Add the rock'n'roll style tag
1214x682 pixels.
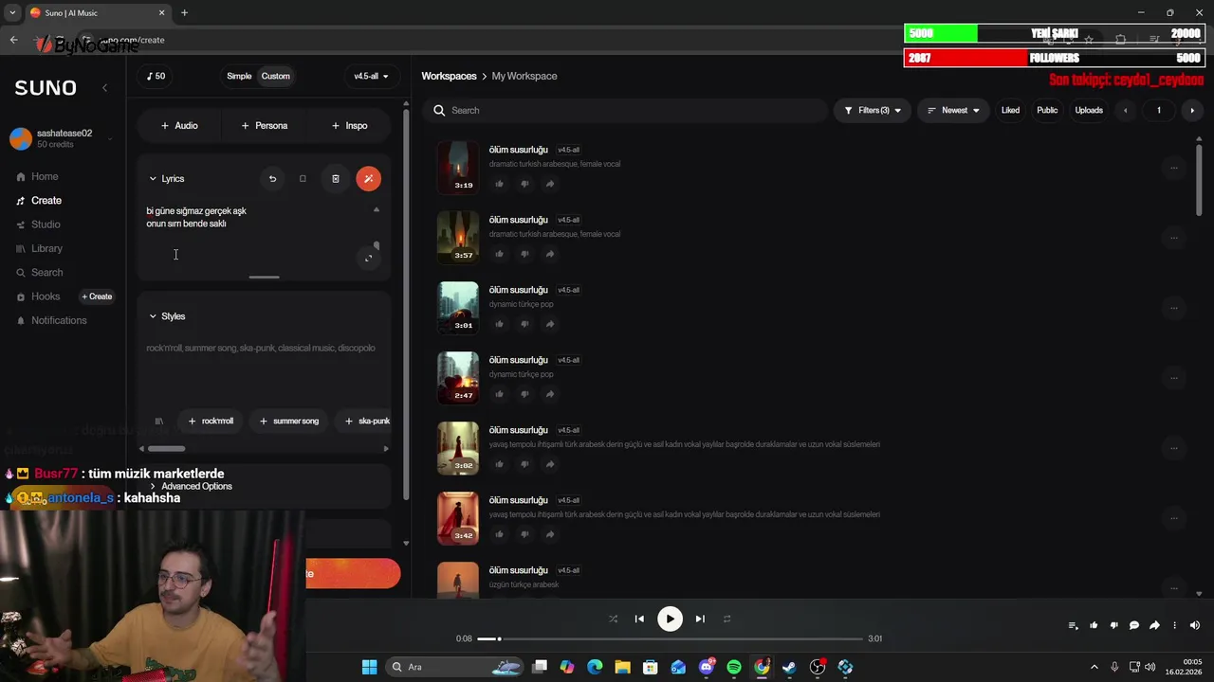211,421
